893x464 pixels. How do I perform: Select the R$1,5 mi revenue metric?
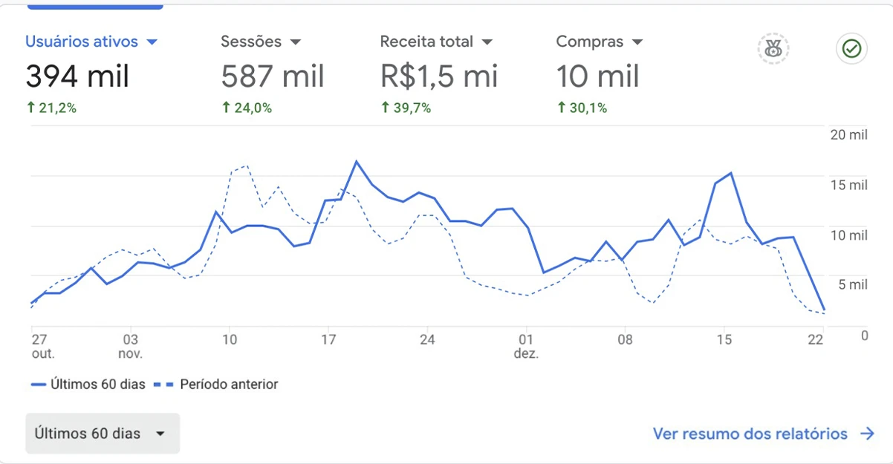tap(438, 76)
